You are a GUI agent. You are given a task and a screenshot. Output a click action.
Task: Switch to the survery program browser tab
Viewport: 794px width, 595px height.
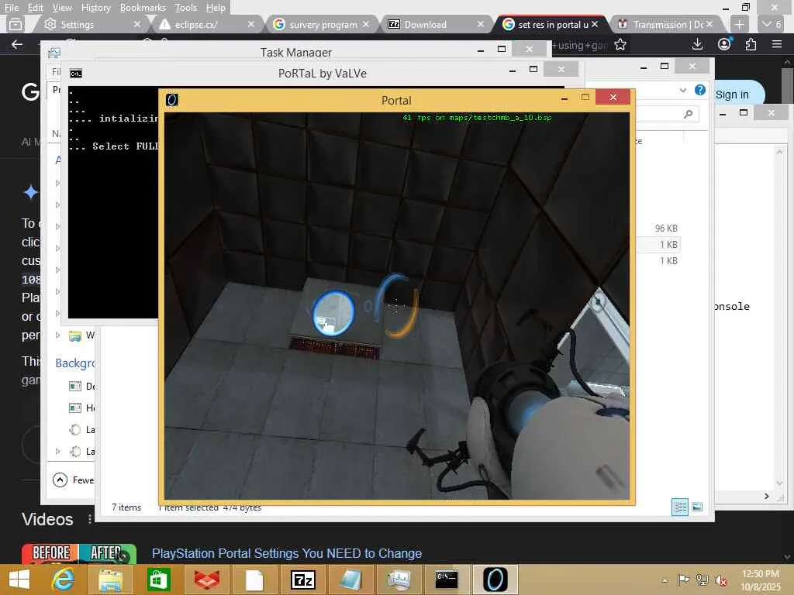tap(319, 24)
